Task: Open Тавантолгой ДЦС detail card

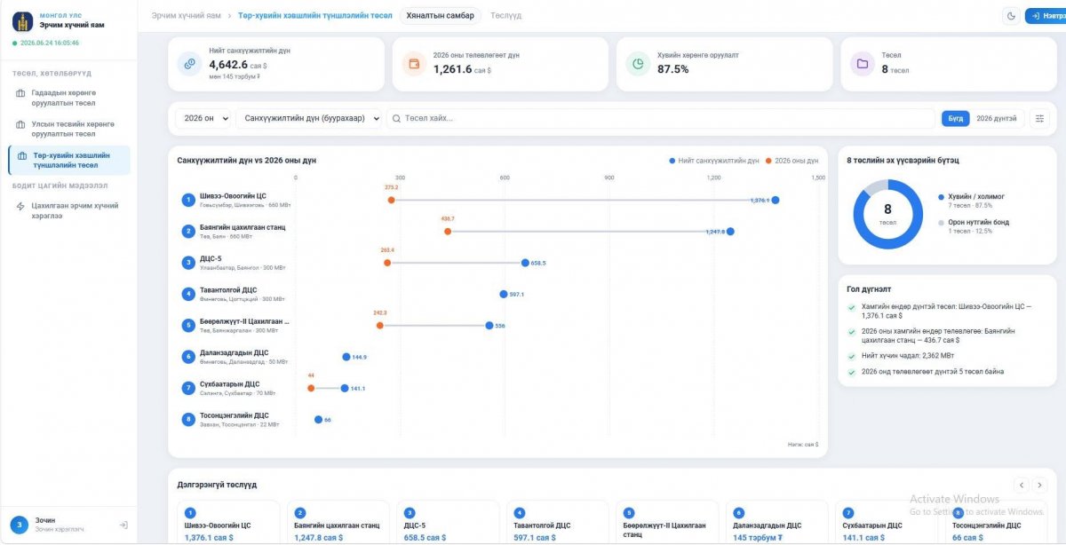Action: pos(560,522)
